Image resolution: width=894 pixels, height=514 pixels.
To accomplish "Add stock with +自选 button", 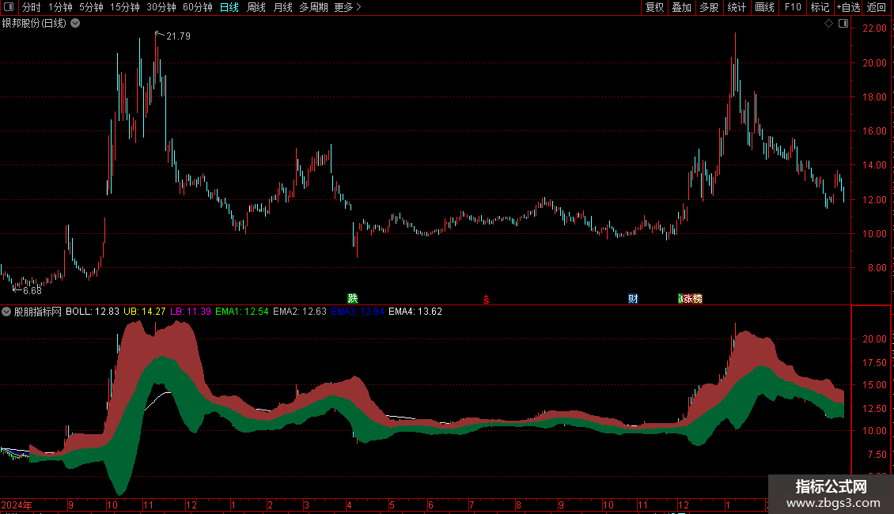I will click(848, 7).
